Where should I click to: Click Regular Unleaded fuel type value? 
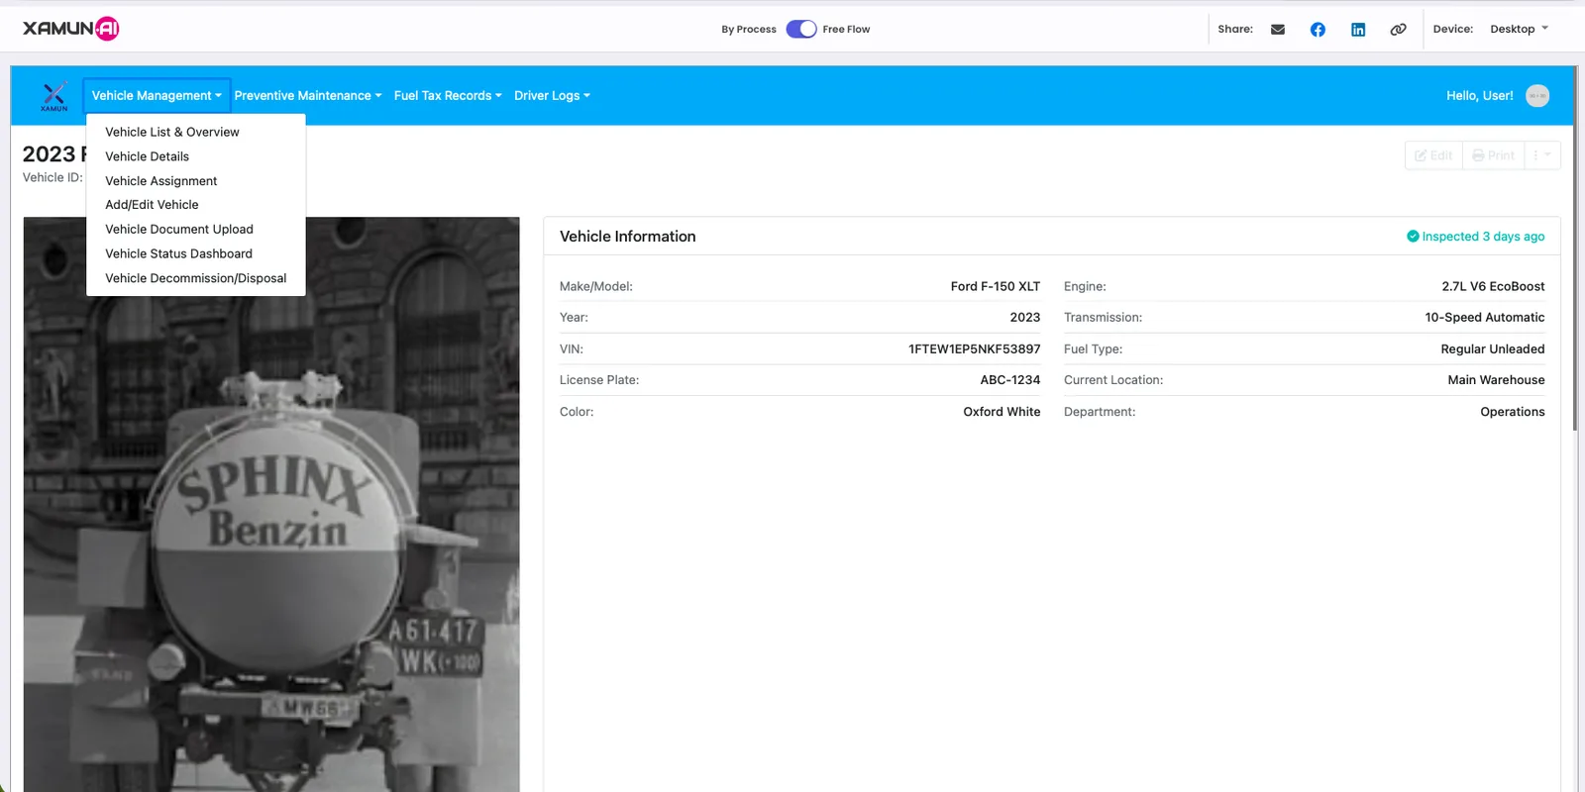[1492, 349]
